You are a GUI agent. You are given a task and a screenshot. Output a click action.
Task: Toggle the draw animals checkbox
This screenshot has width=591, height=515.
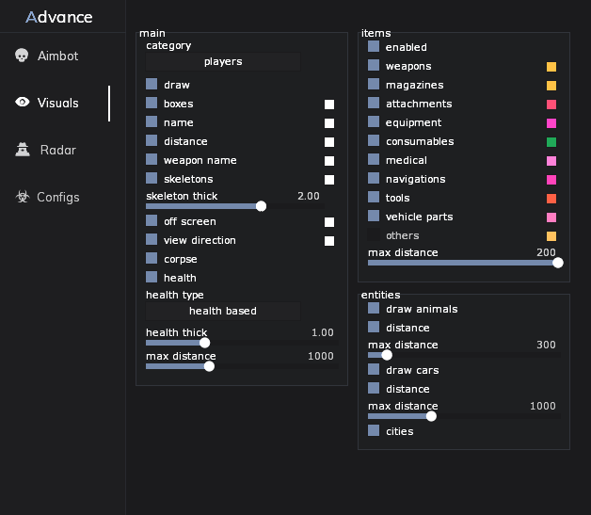coord(374,309)
